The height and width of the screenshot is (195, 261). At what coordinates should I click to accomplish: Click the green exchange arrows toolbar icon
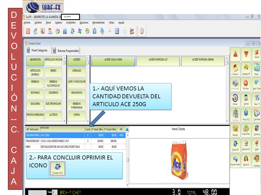(x=80, y=31)
